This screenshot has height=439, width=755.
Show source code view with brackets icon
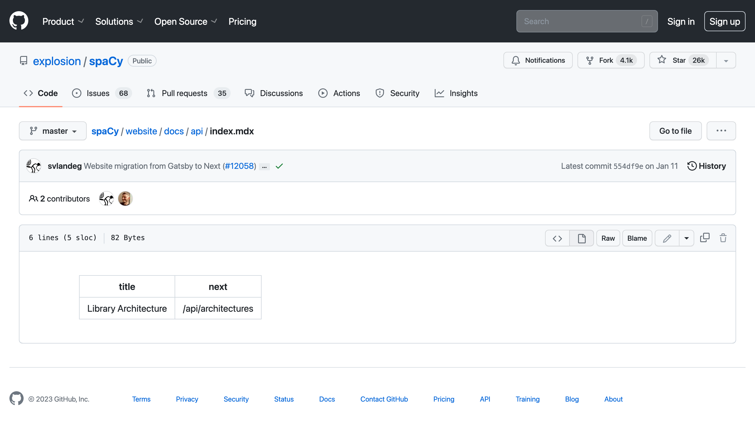click(557, 238)
